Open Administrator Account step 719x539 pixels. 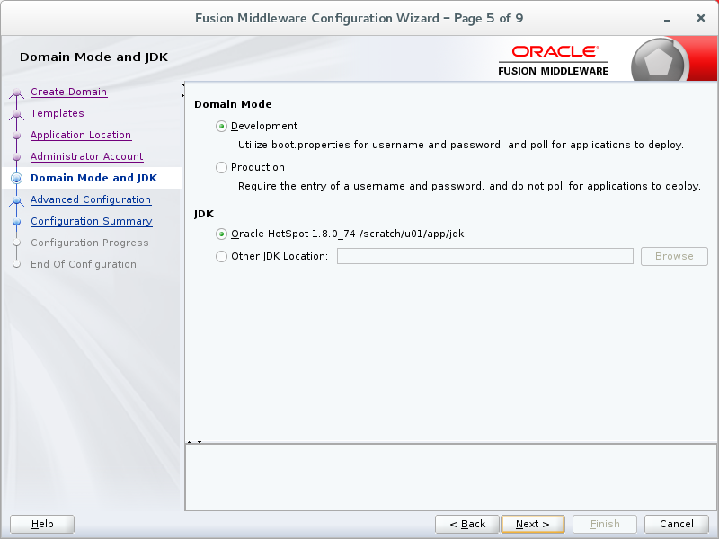(x=86, y=156)
